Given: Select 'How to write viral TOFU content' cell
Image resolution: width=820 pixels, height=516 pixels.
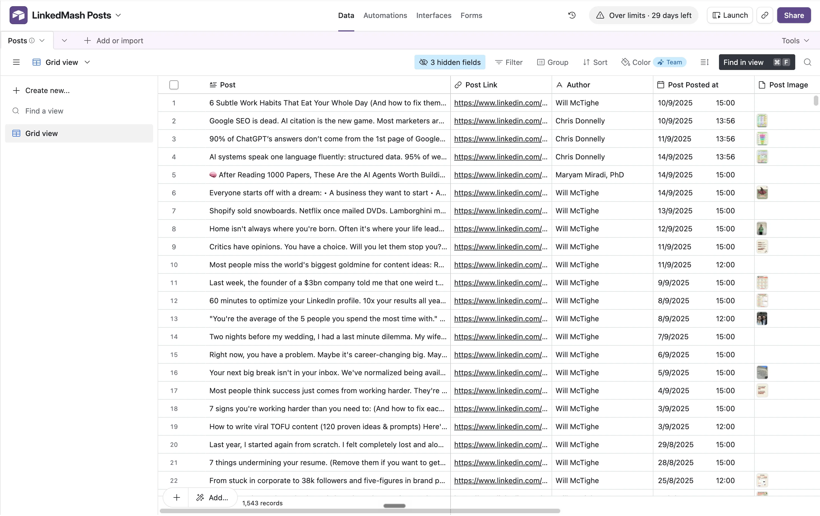Looking at the screenshot, I should [x=328, y=427].
